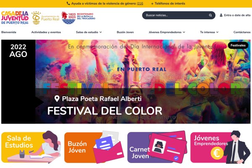Open the Carnet Joven card

pyautogui.click(x=157, y=147)
